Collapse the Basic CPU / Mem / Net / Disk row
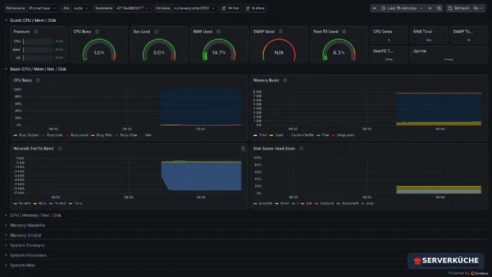Screen dimensions: 492x277 coord(38,69)
